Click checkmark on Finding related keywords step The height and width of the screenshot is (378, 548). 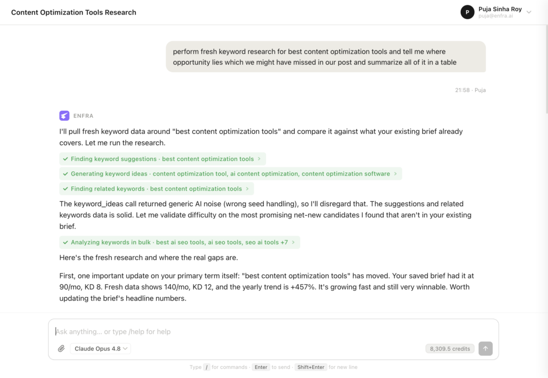click(x=65, y=189)
